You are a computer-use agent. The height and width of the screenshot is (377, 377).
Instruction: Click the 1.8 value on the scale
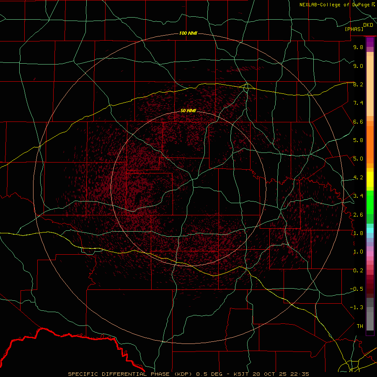358,233
